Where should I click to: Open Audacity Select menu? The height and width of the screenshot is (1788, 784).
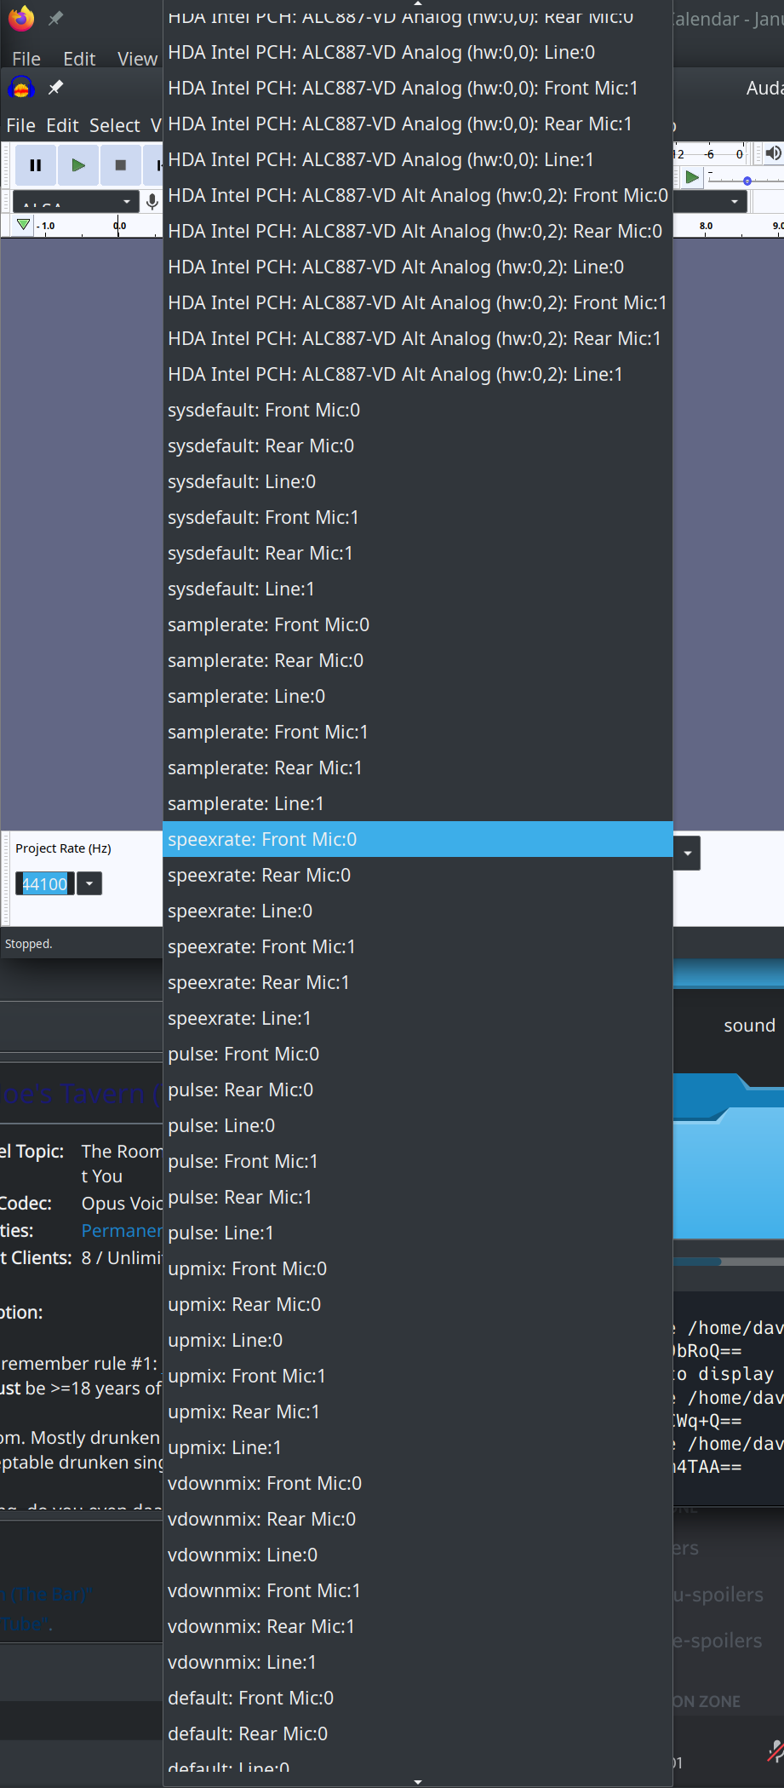[x=115, y=125]
